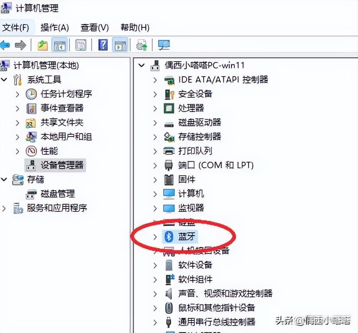This screenshot has width=358, height=333.
Task: Click the Up one level folder icon
Action: (x=43, y=45)
